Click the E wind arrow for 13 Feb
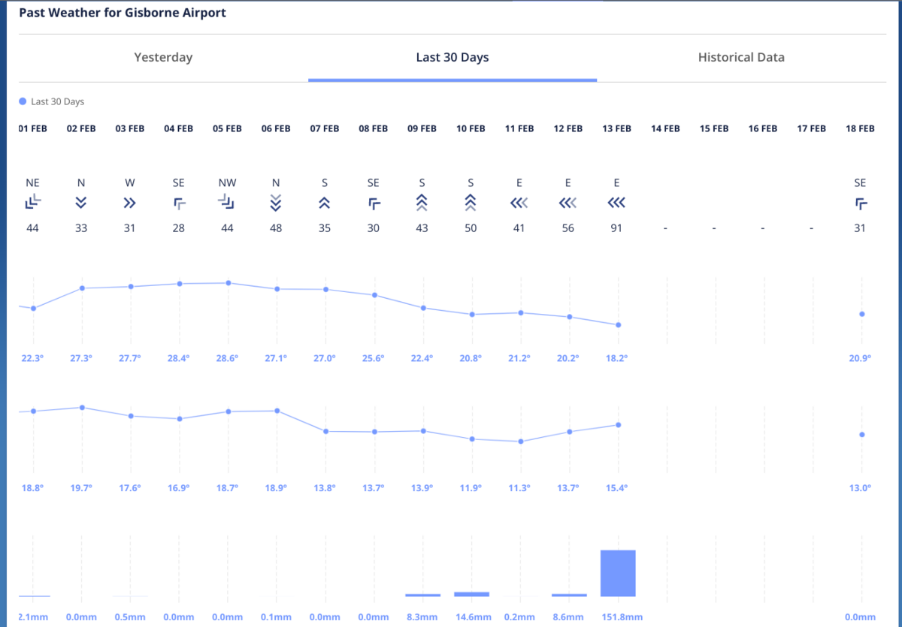The height and width of the screenshot is (627, 902). pyautogui.click(x=616, y=203)
